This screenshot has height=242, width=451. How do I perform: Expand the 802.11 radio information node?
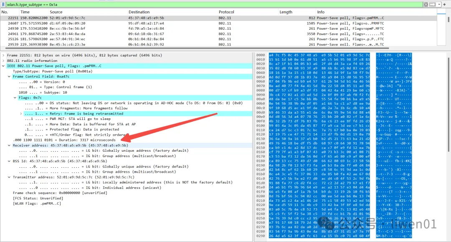click(3, 61)
